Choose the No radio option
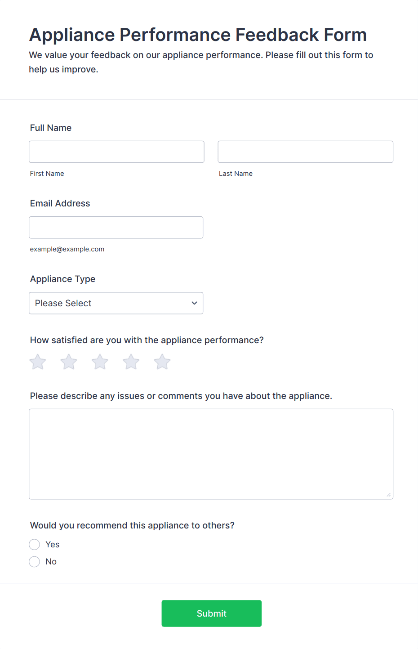The height and width of the screenshot is (649, 418). pos(35,562)
